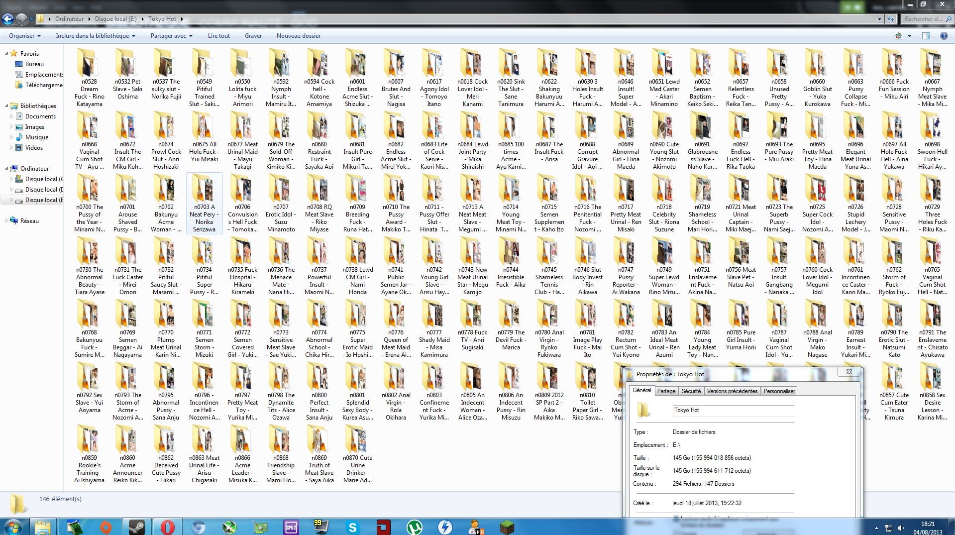Open the Versions précédentes tab

point(732,391)
